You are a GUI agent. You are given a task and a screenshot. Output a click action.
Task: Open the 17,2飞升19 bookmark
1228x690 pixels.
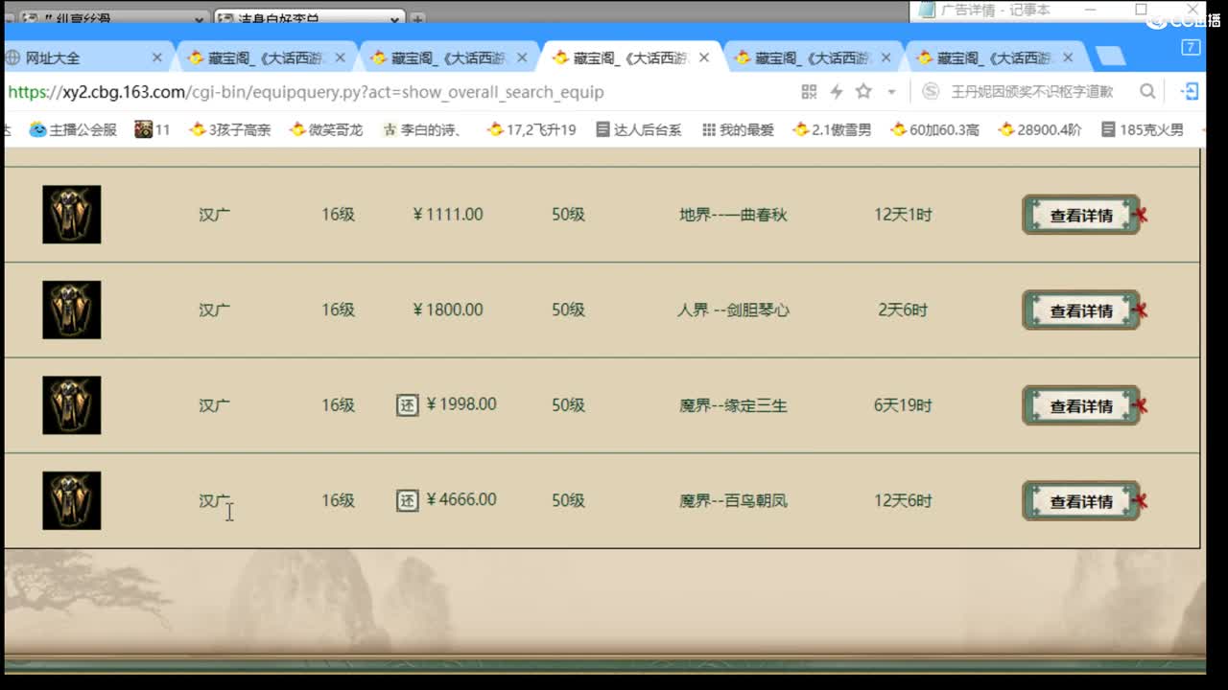tap(531, 129)
